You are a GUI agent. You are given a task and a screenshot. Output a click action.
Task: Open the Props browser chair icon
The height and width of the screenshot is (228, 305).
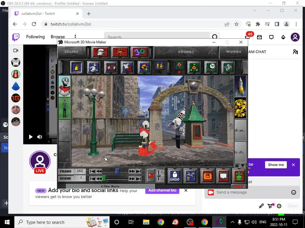120,52
